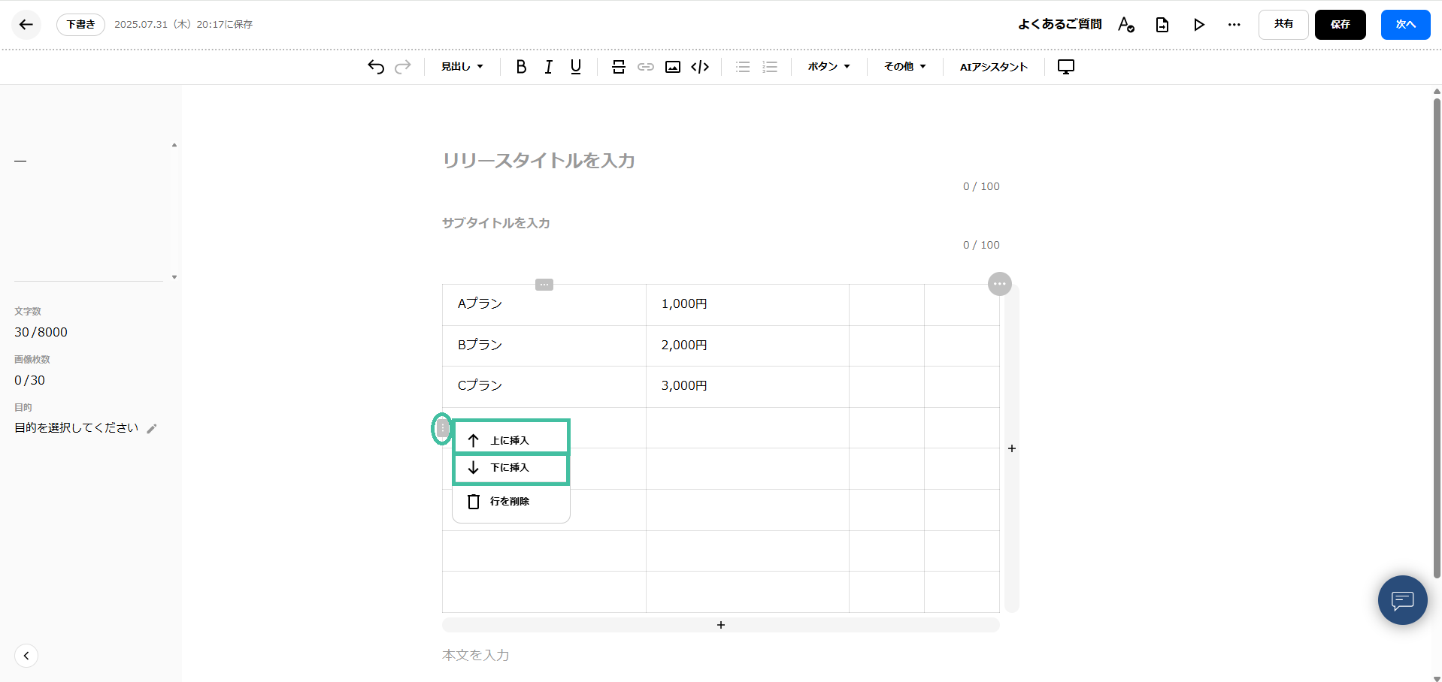Insert a hyperlink with the link icon
This screenshot has width=1442, height=682.
coord(645,67)
